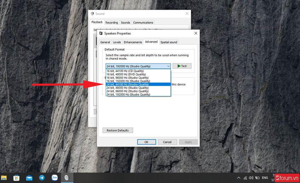
Task: Click the Wi-Fi network tray icon
Action: coord(245,178)
